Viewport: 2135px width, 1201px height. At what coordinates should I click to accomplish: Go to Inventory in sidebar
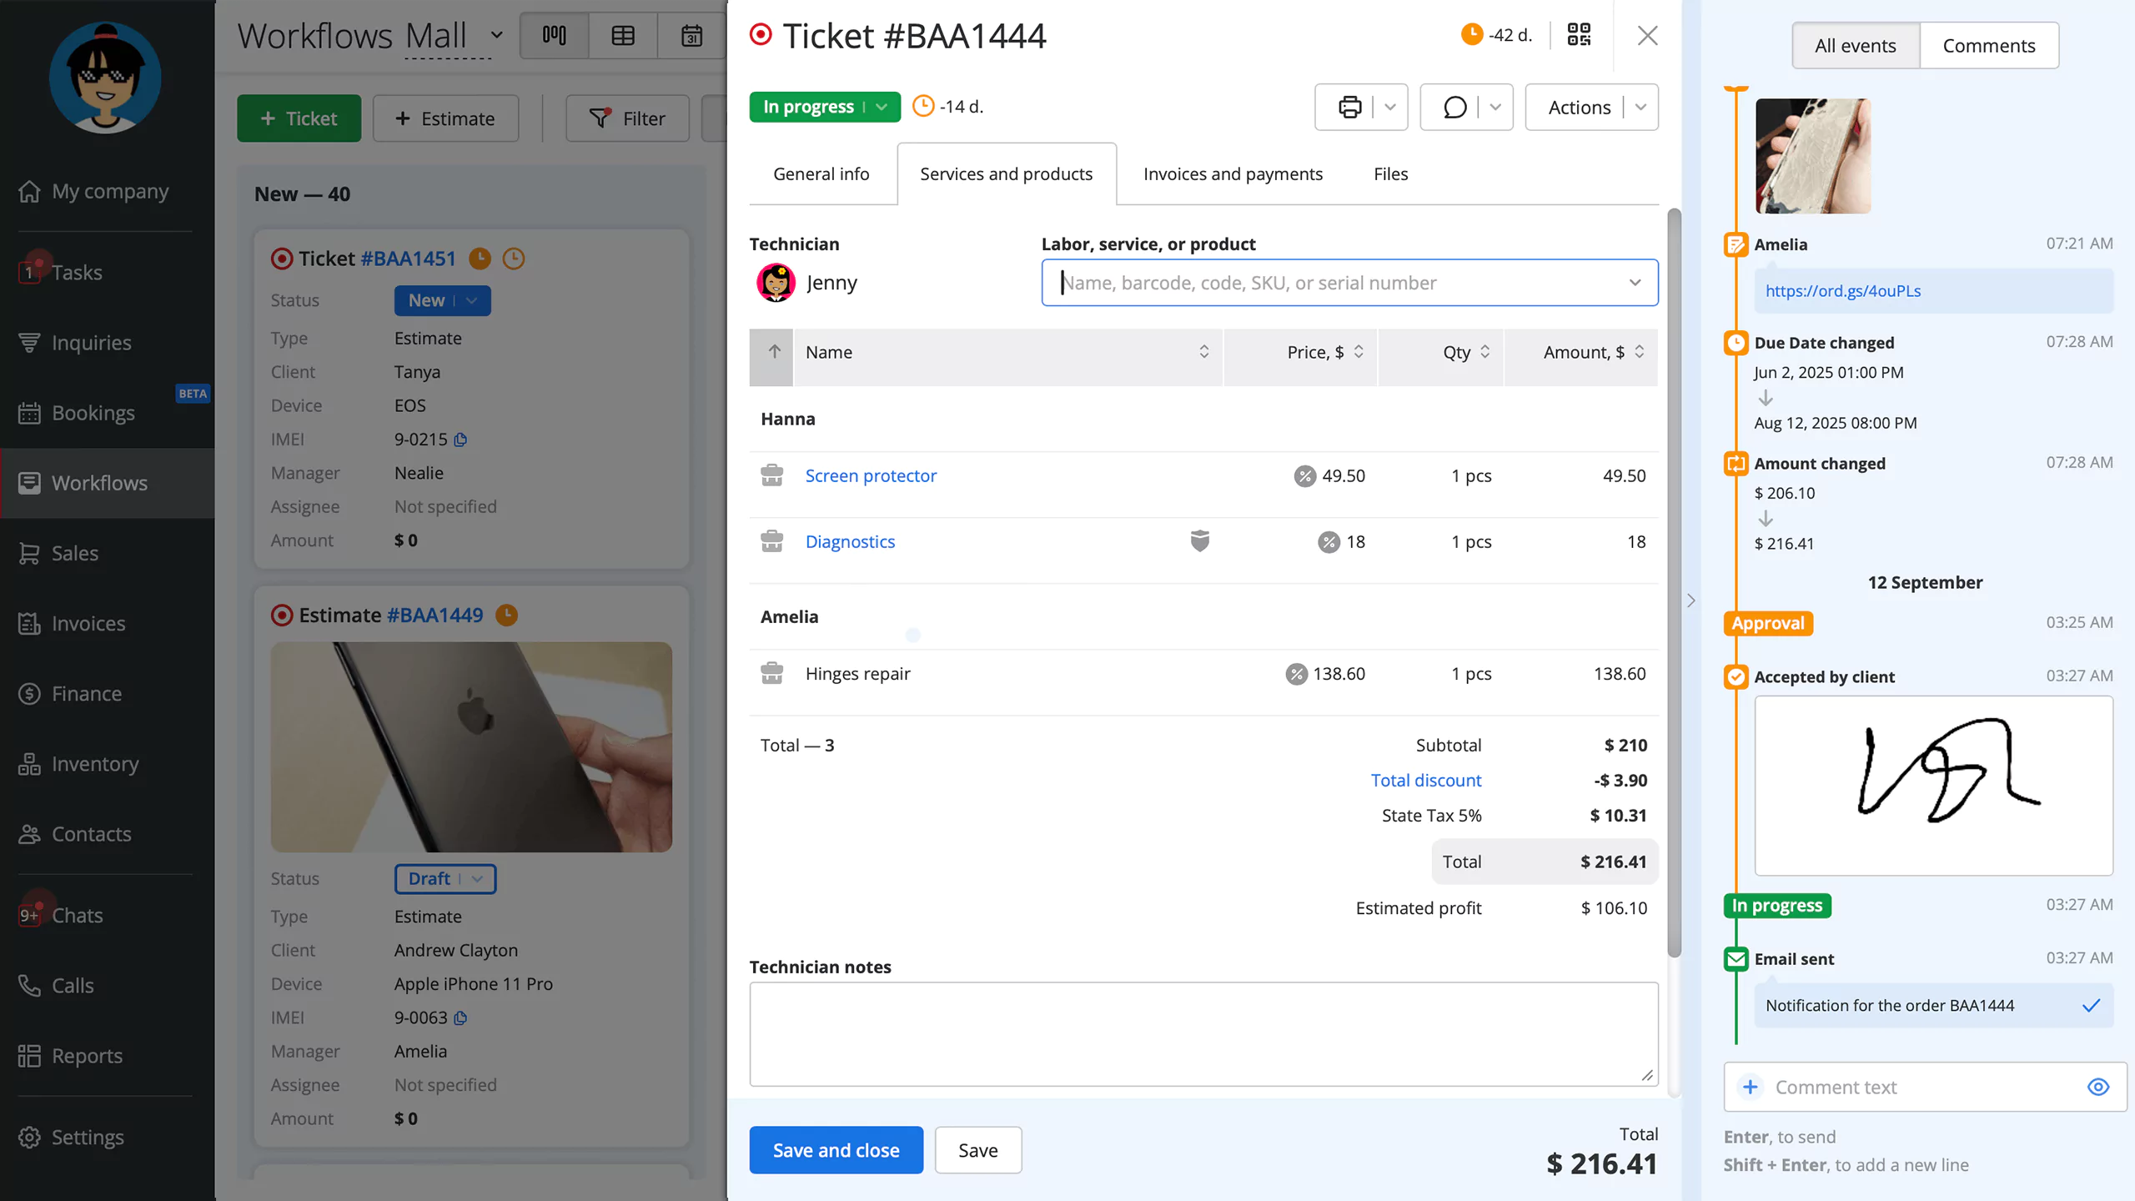95,764
